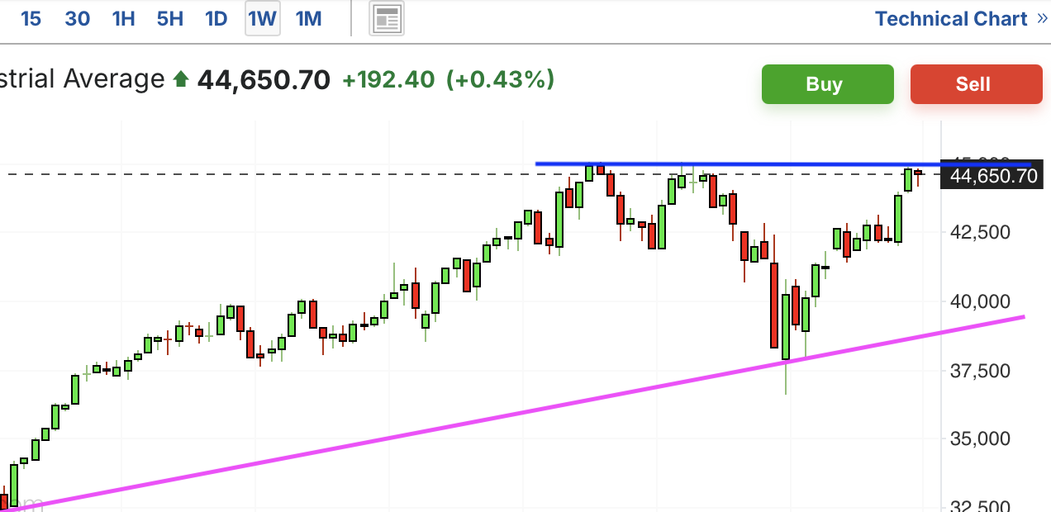Open the chart layout icon
The image size is (1051, 512).
pos(387,18)
